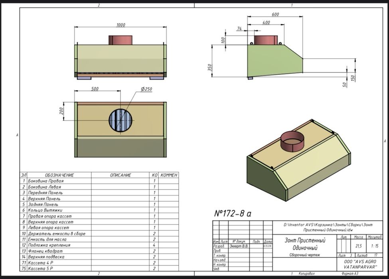Click the 1000 width dimension on front view

pyautogui.click(x=121, y=25)
